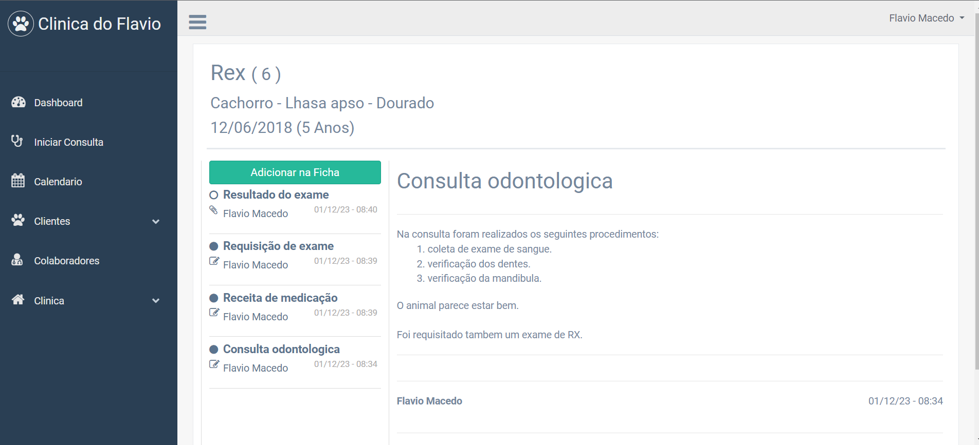979x445 pixels.
Task: Toggle the hamburger sidebar menu
Action: click(x=197, y=22)
